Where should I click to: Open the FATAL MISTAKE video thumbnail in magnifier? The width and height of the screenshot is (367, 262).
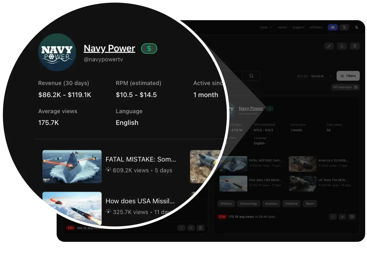72,167
